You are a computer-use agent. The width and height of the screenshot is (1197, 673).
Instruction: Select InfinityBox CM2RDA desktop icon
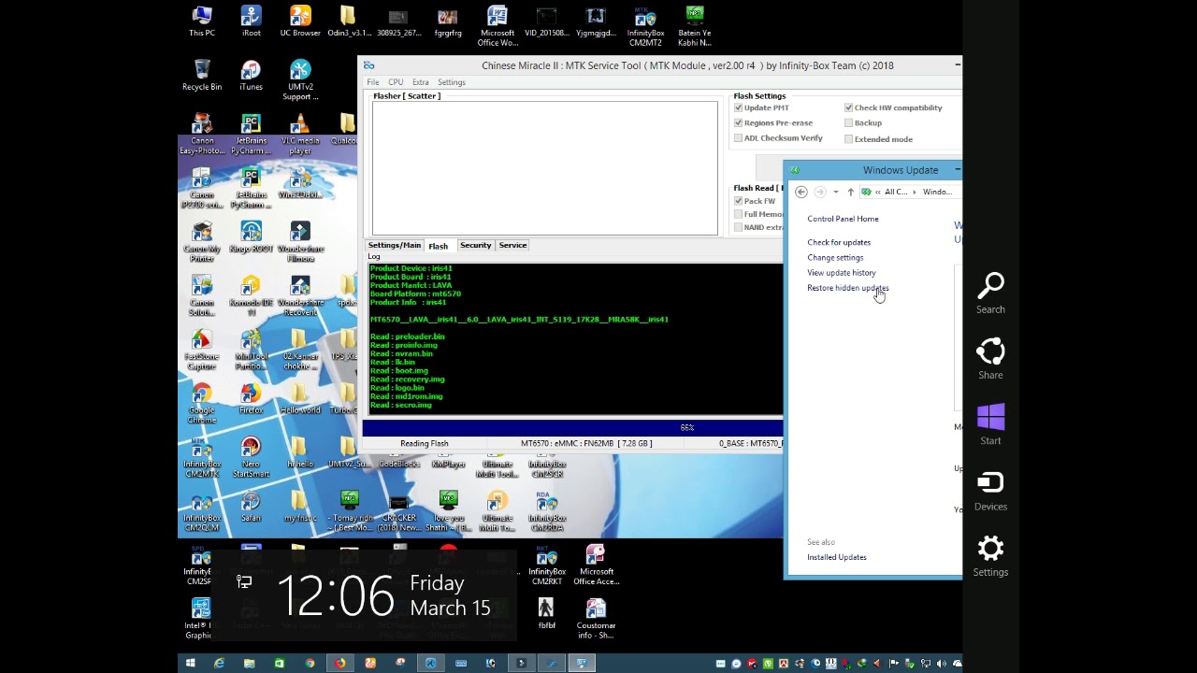pos(547,511)
